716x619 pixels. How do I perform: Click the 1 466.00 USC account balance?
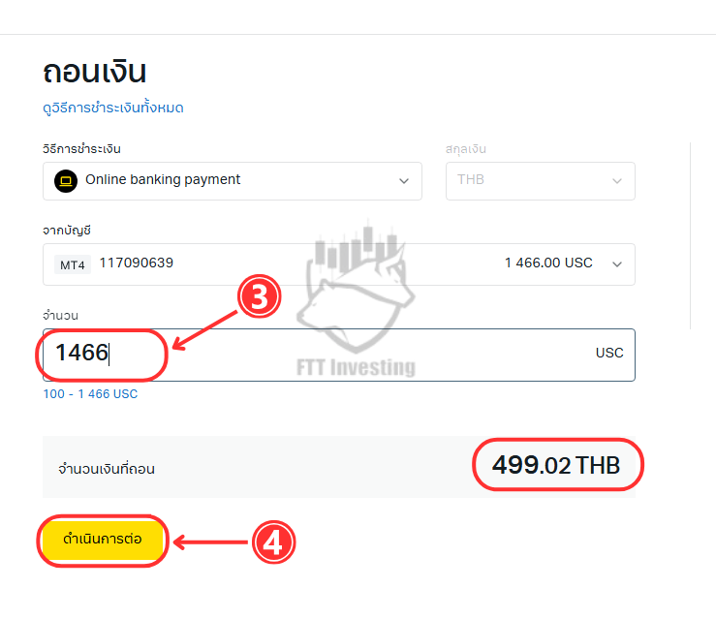tap(548, 263)
